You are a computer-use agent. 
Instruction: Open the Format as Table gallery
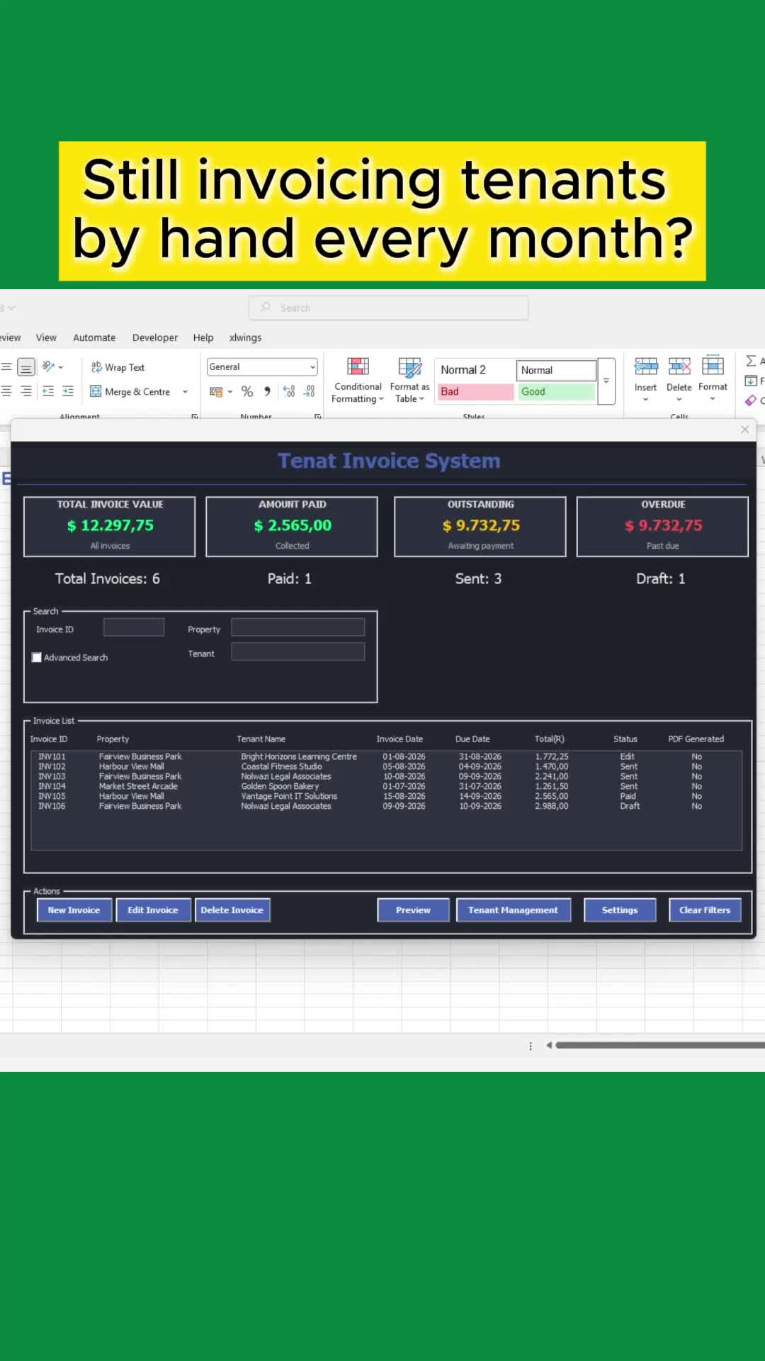(x=409, y=381)
